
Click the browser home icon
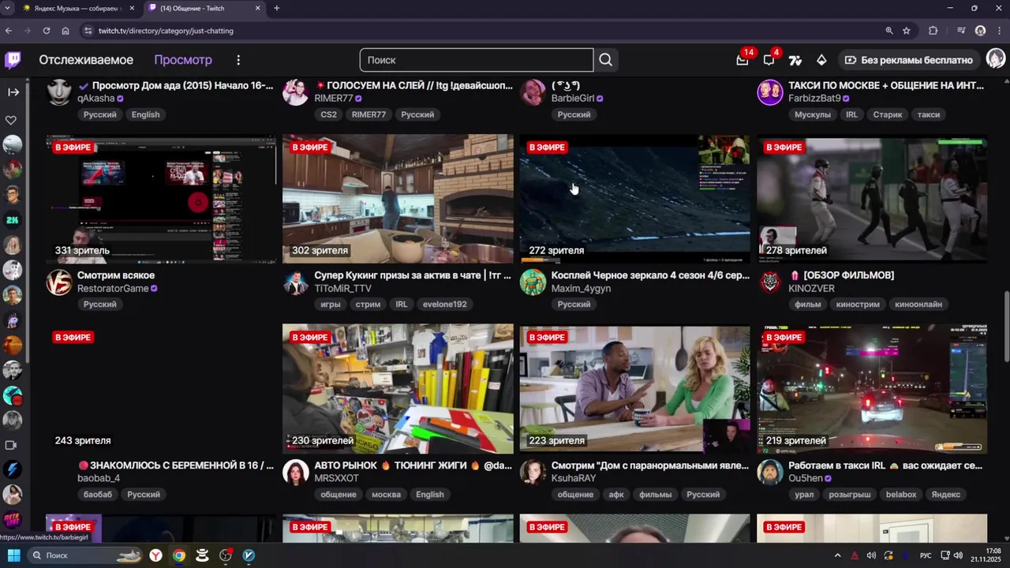tap(65, 31)
